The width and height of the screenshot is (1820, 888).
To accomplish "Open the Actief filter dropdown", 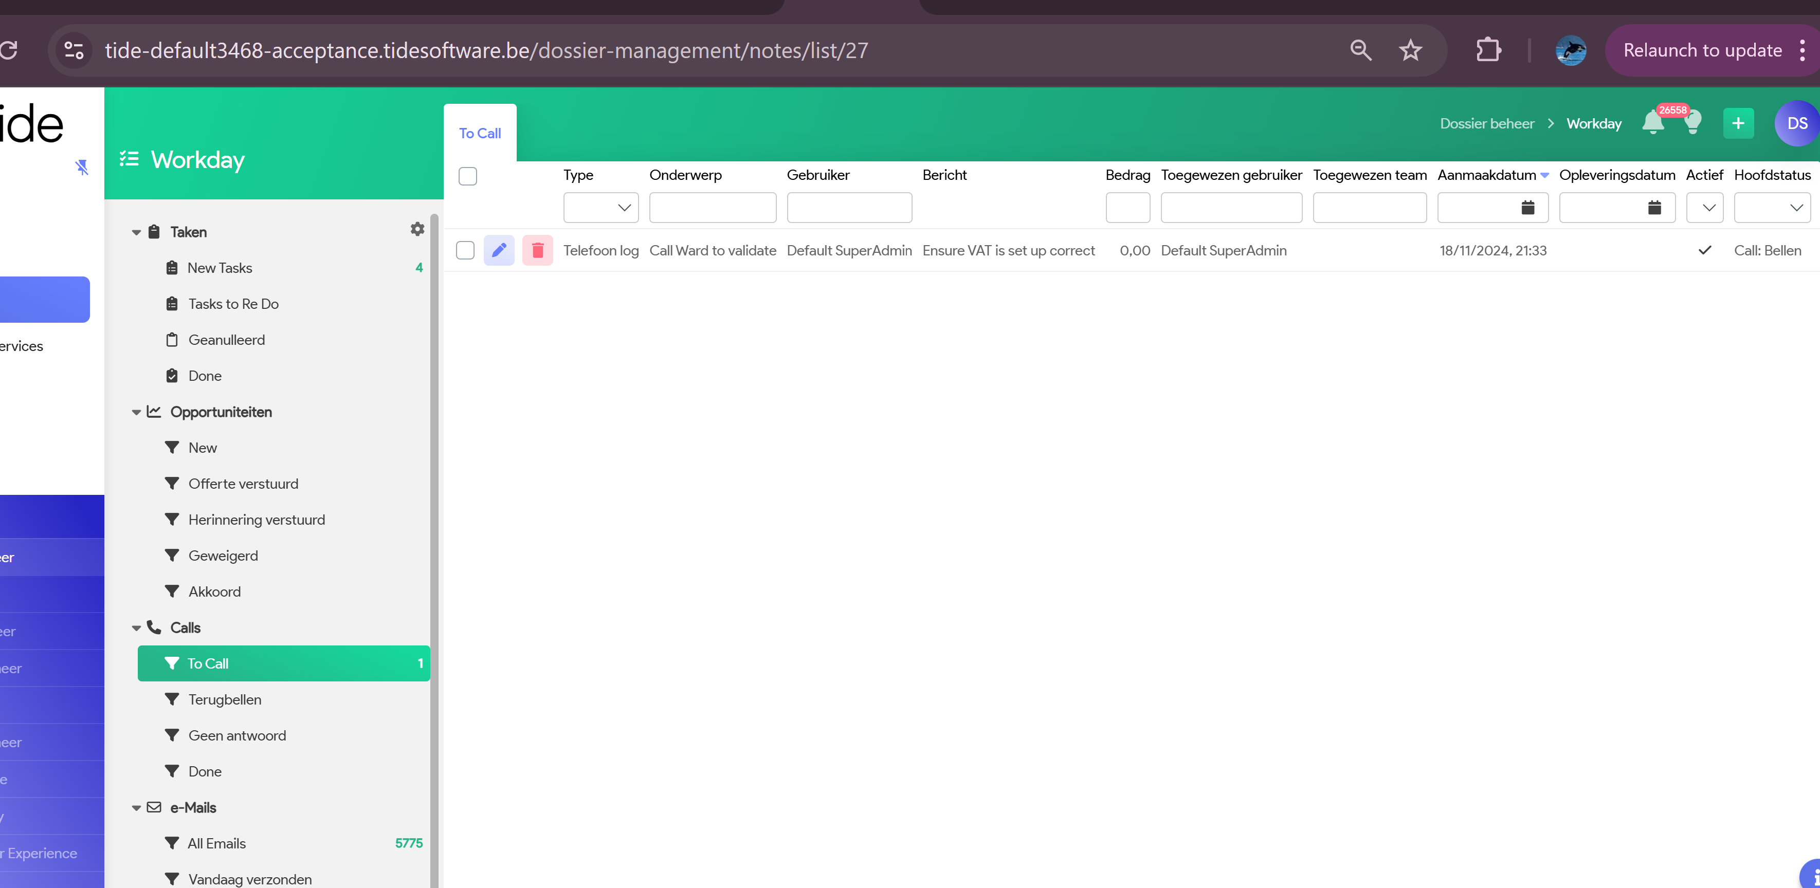I will (x=1704, y=208).
